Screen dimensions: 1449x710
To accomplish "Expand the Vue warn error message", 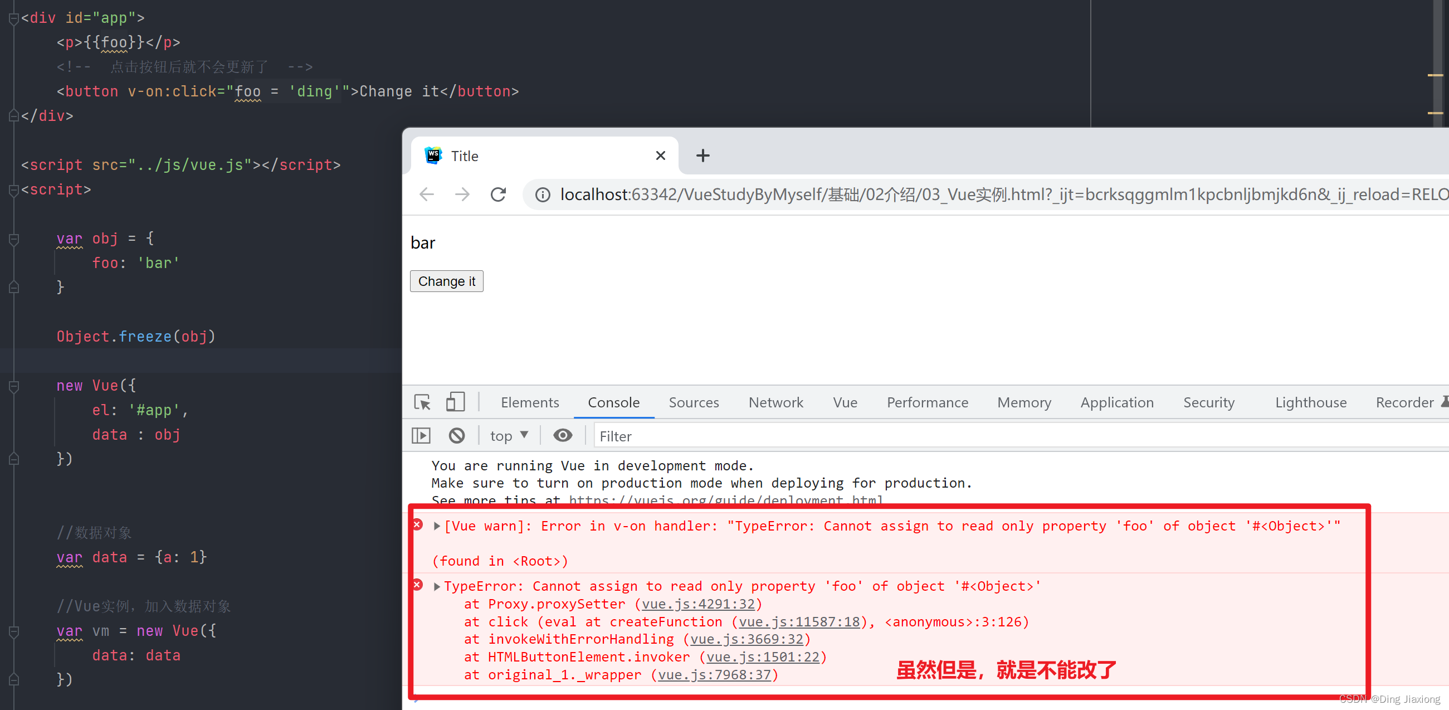I will (x=437, y=526).
